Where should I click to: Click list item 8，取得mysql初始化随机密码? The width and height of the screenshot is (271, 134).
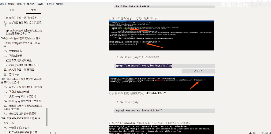point(140,57)
